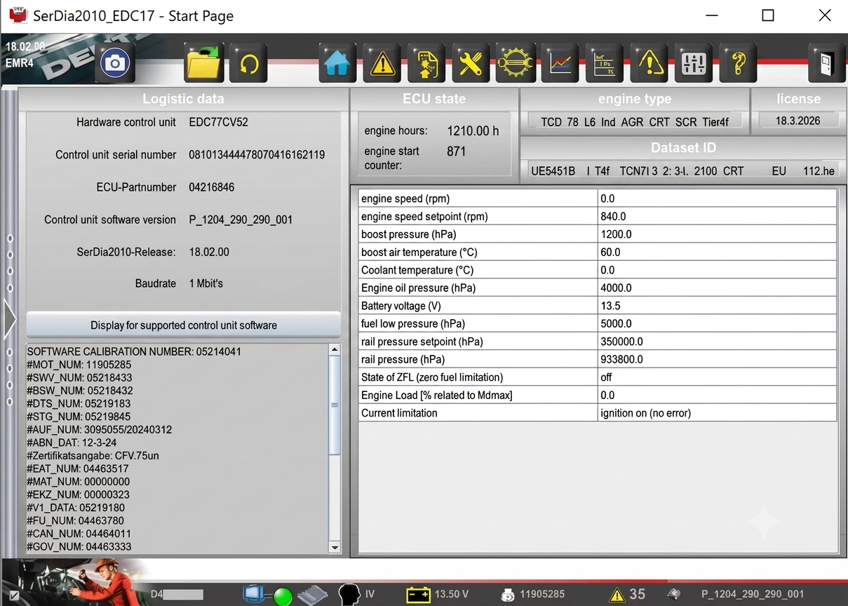Click the Baudrate value 1 Mbit's

click(206, 283)
